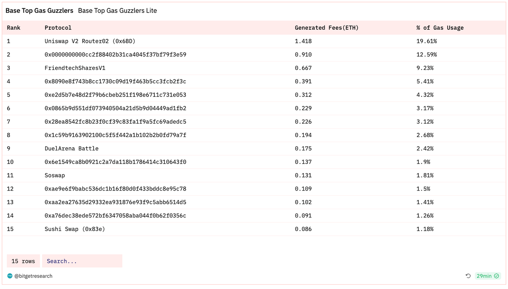Image resolution: width=508 pixels, height=289 pixels.
Task: Click the Base Top Gas Guzzlers Lite subtitle
Action: [117, 11]
